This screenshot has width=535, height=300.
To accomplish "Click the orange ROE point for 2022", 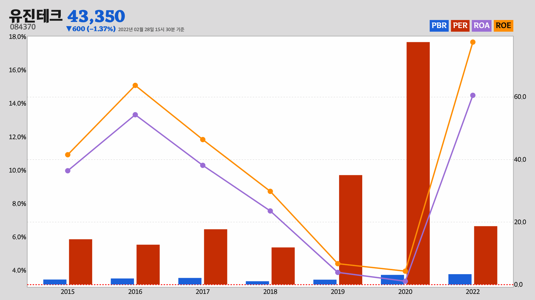I will (x=473, y=42).
